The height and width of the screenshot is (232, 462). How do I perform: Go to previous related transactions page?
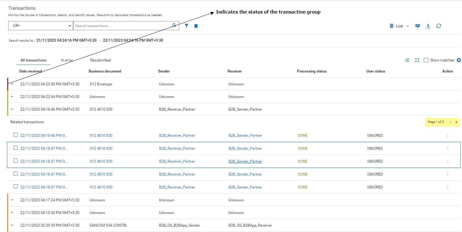450,122
